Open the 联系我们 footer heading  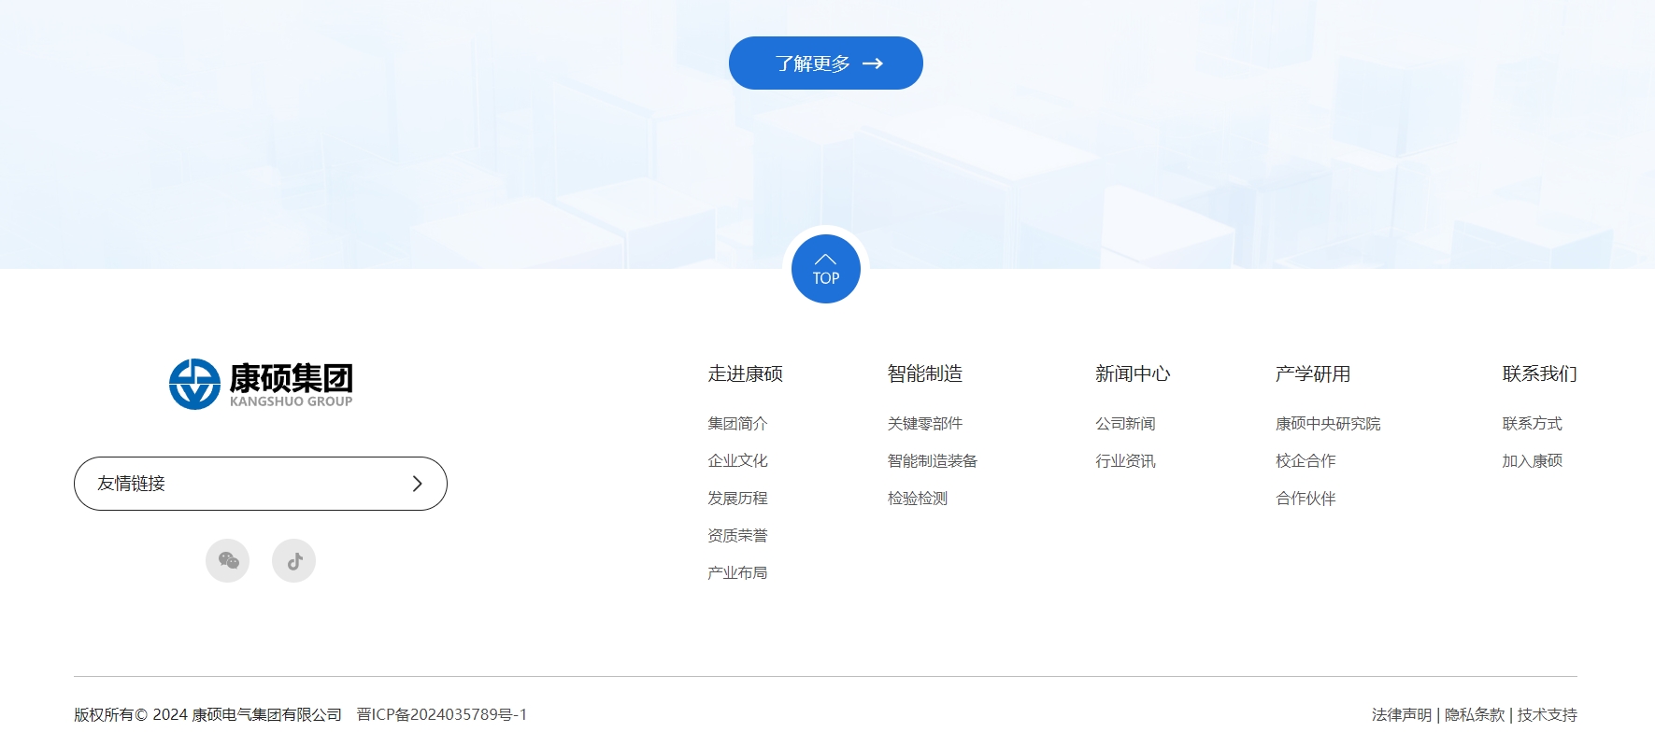point(1539,373)
